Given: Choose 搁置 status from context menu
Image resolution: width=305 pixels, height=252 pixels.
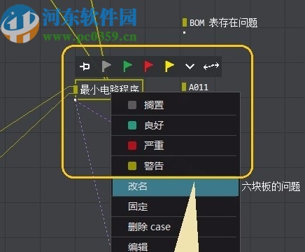Looking at the screenshot, I should 176,105.
